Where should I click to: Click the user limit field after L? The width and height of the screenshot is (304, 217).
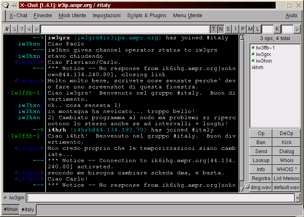(267, 29)
